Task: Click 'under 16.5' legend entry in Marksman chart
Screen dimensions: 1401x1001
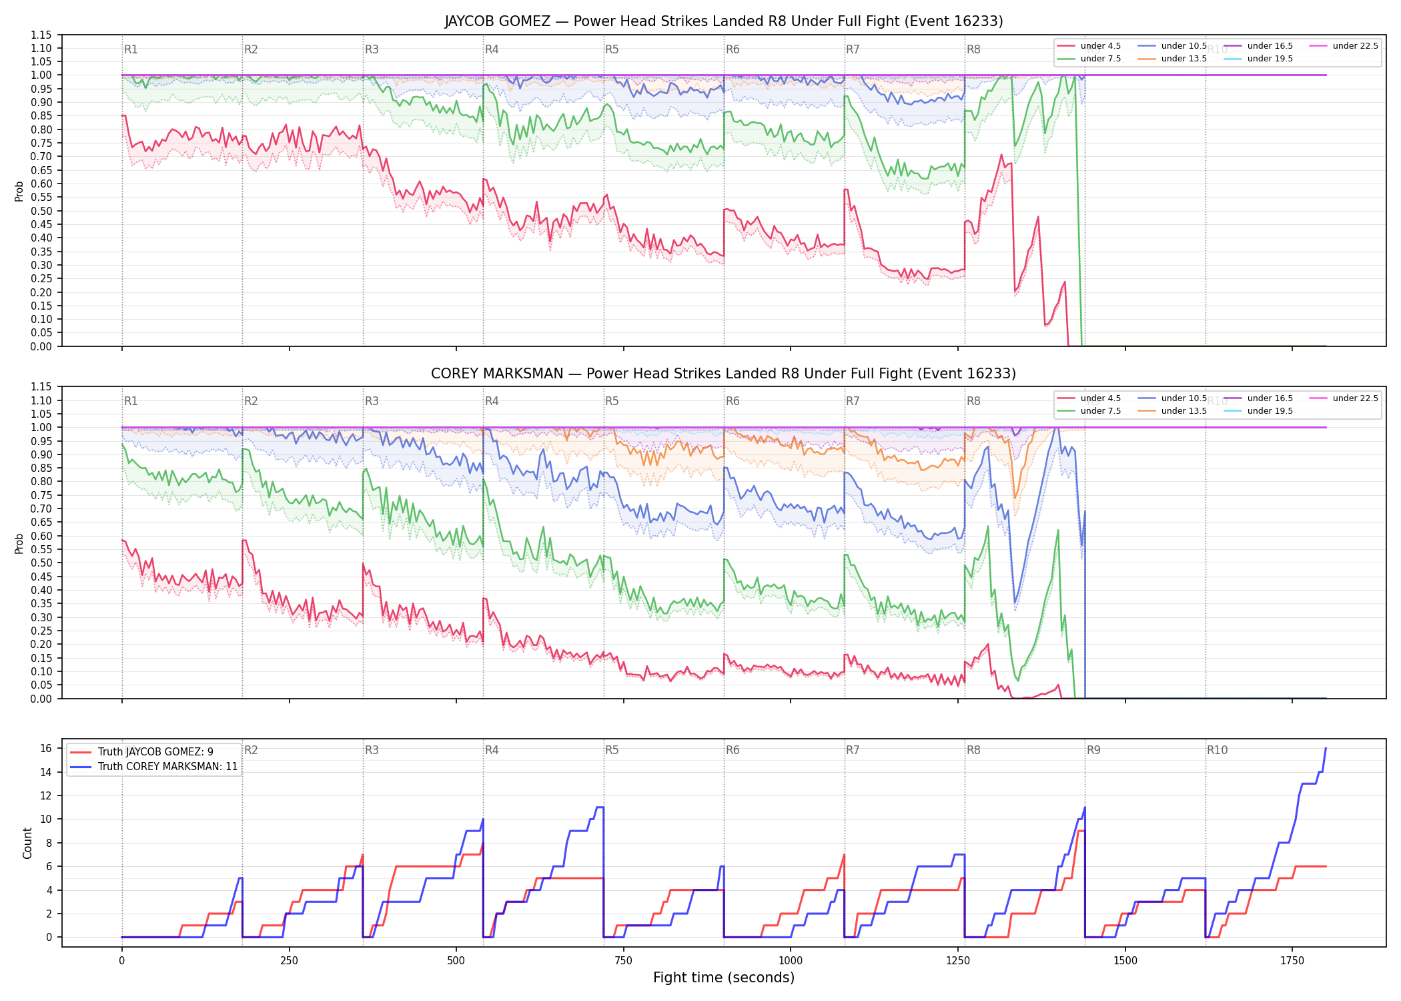Action: click(1258, 398)
